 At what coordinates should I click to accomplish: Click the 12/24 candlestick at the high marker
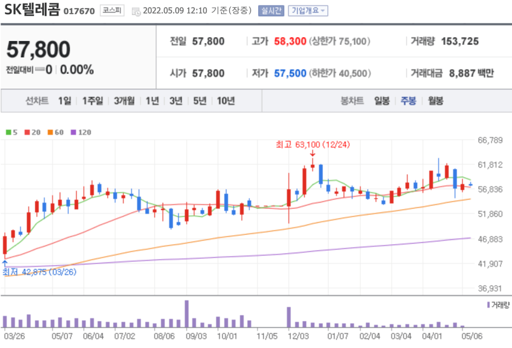312,165
